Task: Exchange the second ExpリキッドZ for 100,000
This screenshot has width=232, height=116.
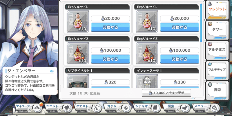Action: tap(180, 59)
